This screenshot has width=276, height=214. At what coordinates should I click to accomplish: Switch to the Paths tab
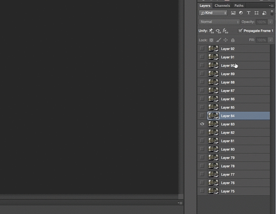click(x=239, y=6)
